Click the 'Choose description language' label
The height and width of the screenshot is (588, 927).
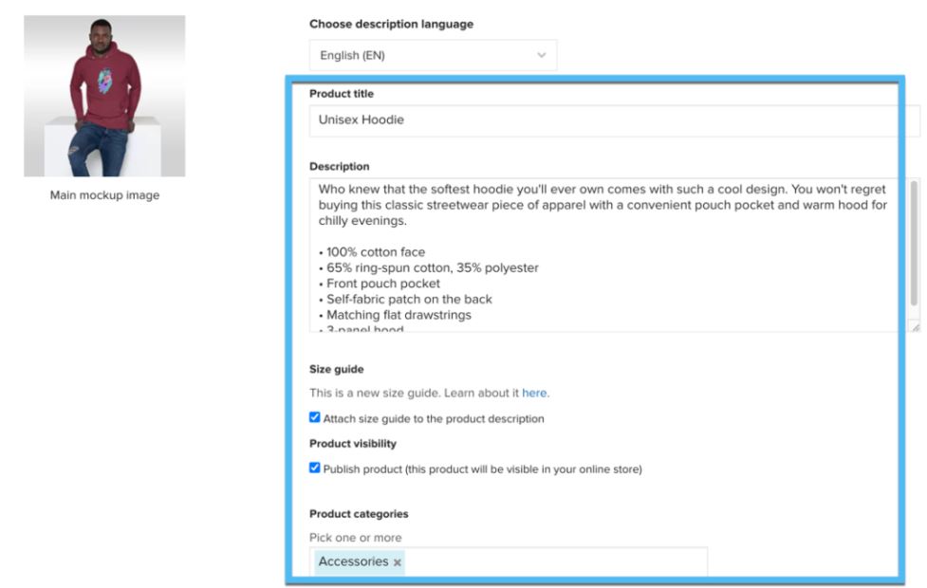pos(391,24)
